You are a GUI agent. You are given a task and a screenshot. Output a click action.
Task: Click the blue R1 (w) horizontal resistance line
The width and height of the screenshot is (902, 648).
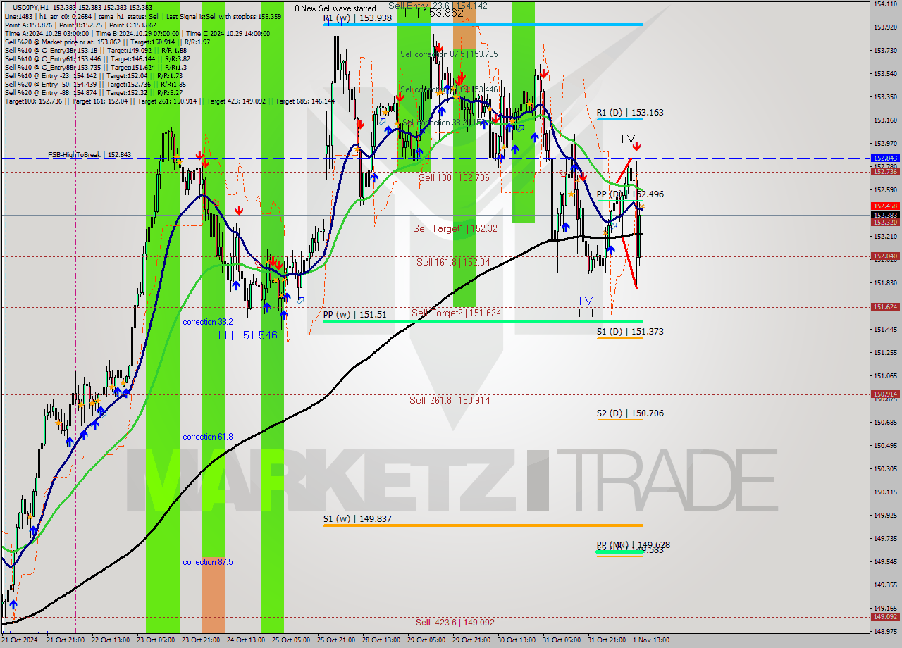tap(483, 25)
